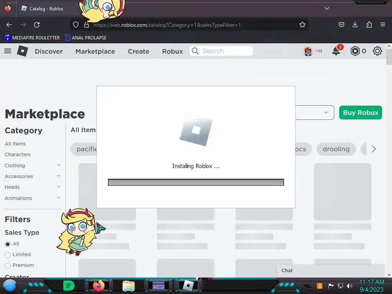This screenshot has width=392, height=294.
Task: Open File Explorer from the taskbar
Action: [129, 286]
